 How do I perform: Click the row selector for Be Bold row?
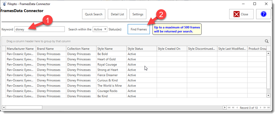(4, 54)
